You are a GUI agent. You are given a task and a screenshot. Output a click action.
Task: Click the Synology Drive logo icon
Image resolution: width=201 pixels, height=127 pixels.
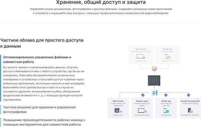(x=154, y=92)
